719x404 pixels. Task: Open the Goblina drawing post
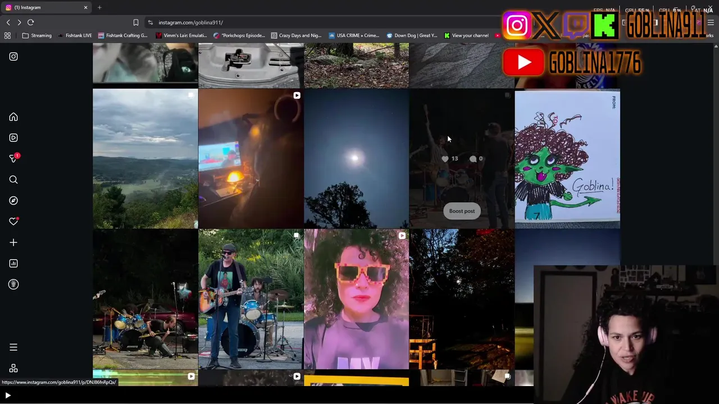(567, 159)
